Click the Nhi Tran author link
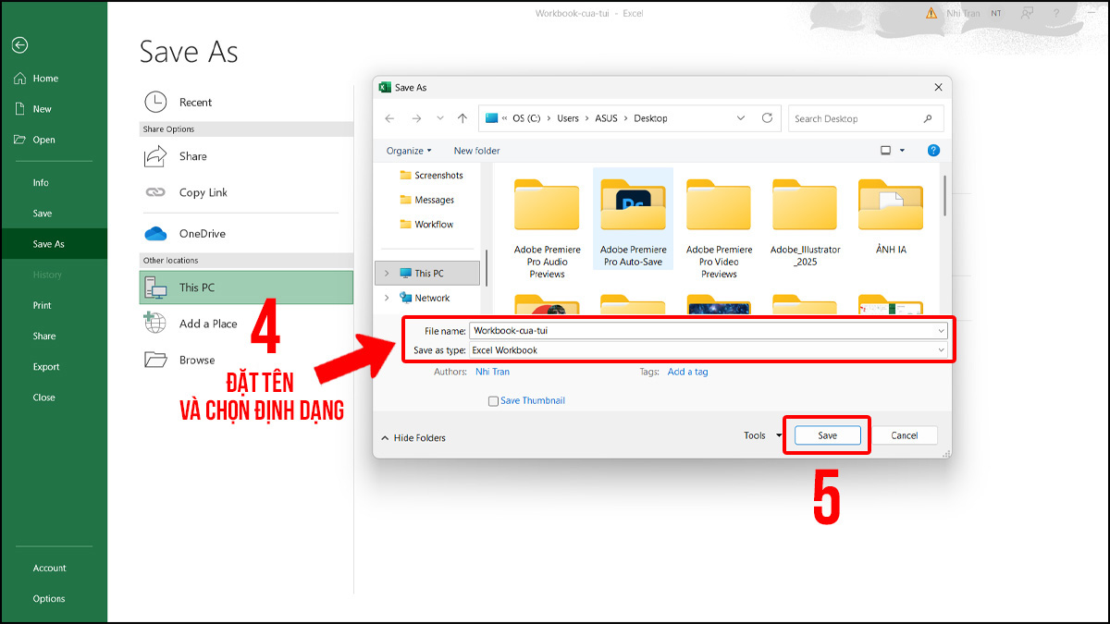The image size is (1110, 624). 492,372
